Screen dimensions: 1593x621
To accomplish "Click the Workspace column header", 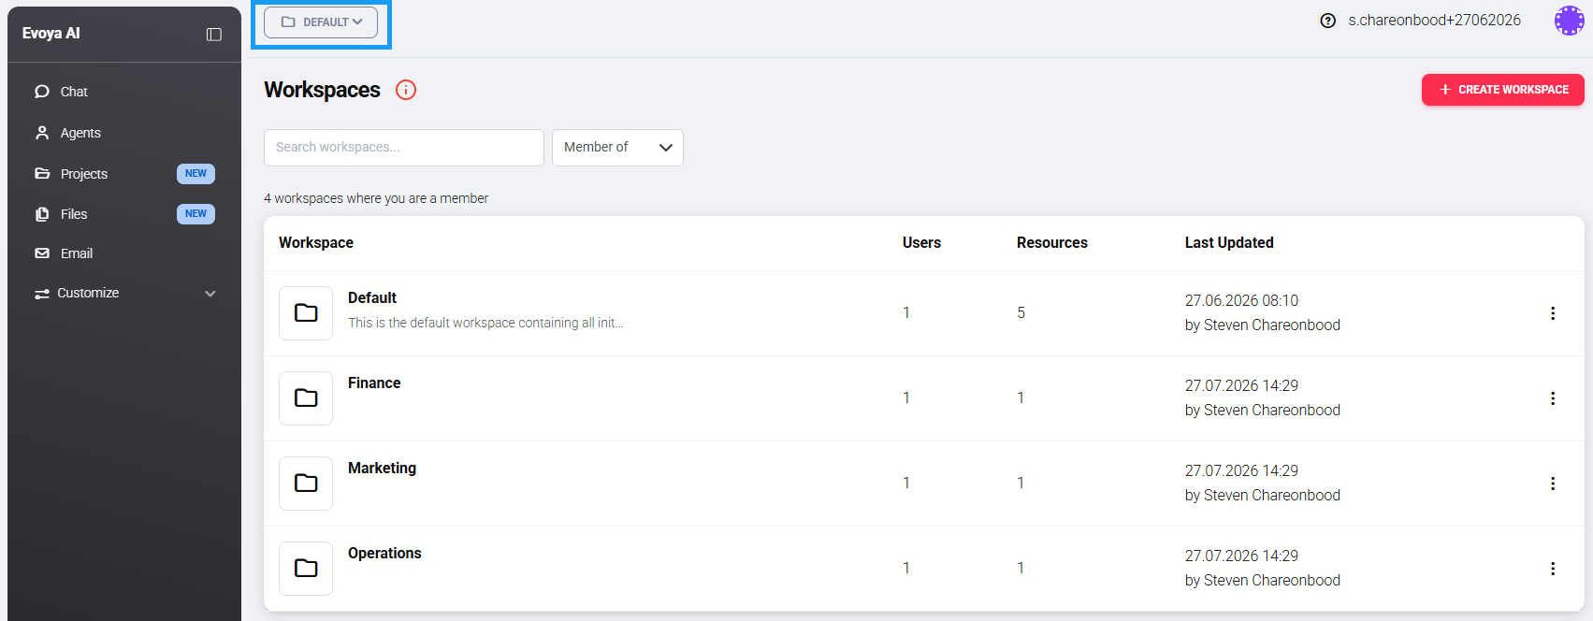I will (316, 243).
